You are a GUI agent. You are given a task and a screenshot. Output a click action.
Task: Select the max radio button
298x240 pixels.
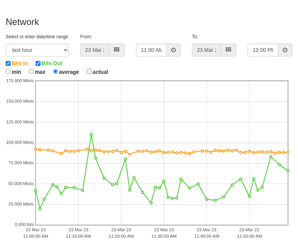click(31, 71)
